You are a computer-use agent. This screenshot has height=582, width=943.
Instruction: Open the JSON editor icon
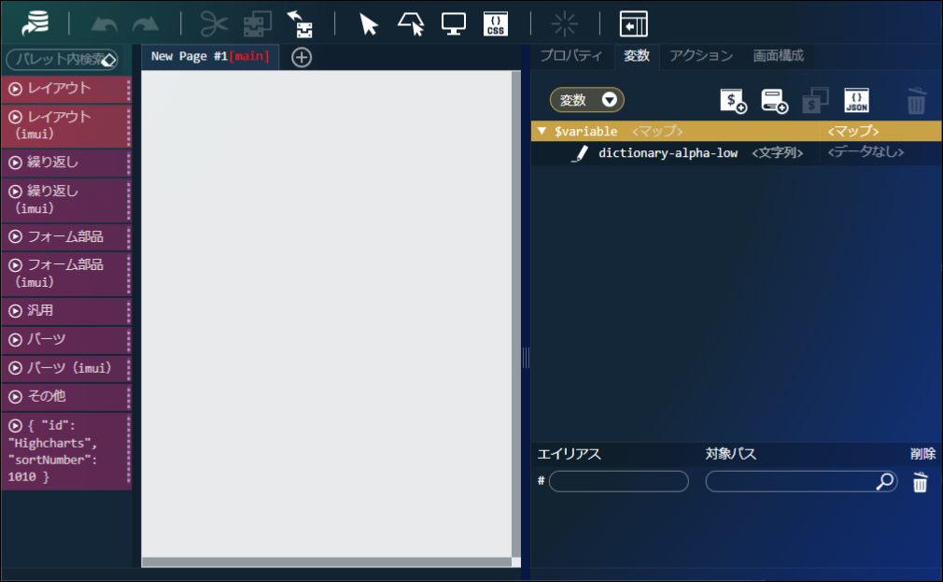856,101
